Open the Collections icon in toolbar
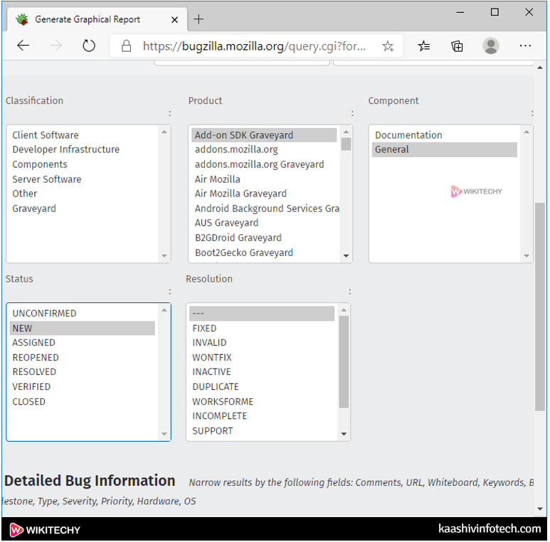The width and height of the screenshot is (550, 542). [458, 46]
